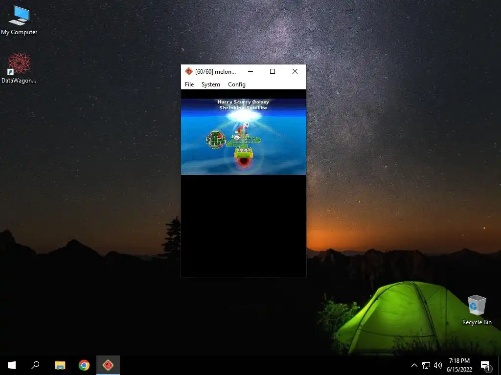Viewport: 501px width, 375px height.
Task: Open taskbar Search magnifier
Action: pos(35,365)
